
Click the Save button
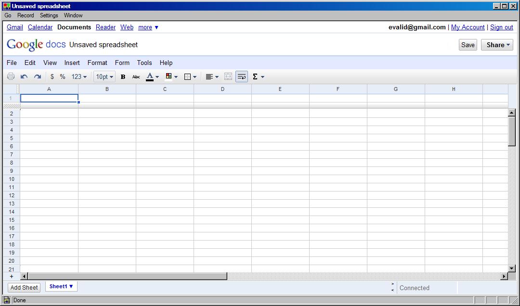(468, 45)
